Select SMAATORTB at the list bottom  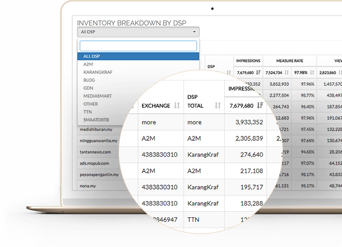click(96, 119)
